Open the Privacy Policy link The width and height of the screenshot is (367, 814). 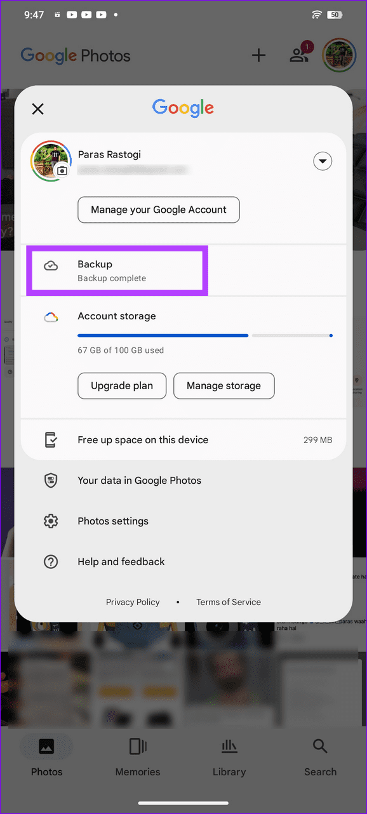(x=133, y=602)
